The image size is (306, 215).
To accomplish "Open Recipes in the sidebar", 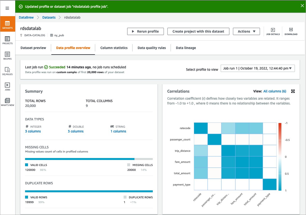I will (7, 56).
